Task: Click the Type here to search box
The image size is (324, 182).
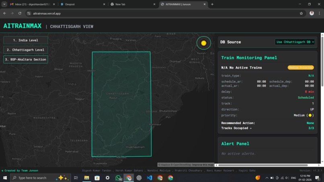Action: pyautogui.click(x=40, y=178)
